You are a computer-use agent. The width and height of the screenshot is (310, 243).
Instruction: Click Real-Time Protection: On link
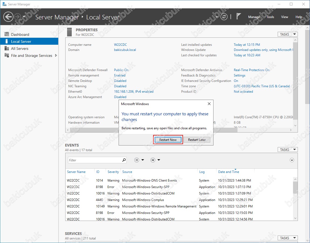(252, 70)
